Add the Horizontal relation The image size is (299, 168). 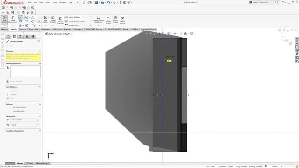click(13, 91)
